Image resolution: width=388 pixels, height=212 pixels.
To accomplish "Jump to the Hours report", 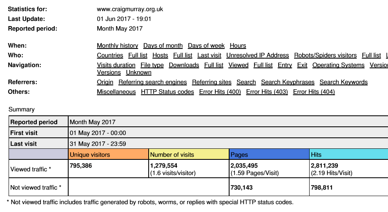I will (238, 46).
